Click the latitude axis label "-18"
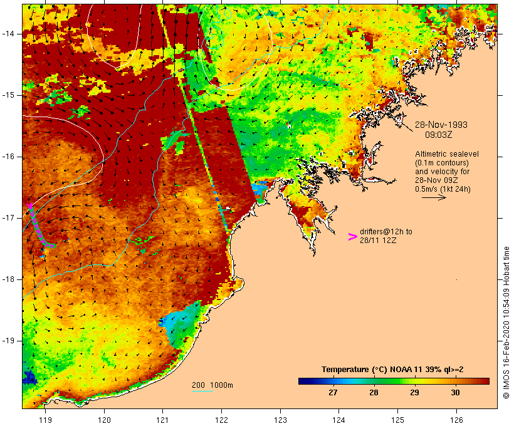This screenshot has width=514, height=426. click(x=8, y=279)
